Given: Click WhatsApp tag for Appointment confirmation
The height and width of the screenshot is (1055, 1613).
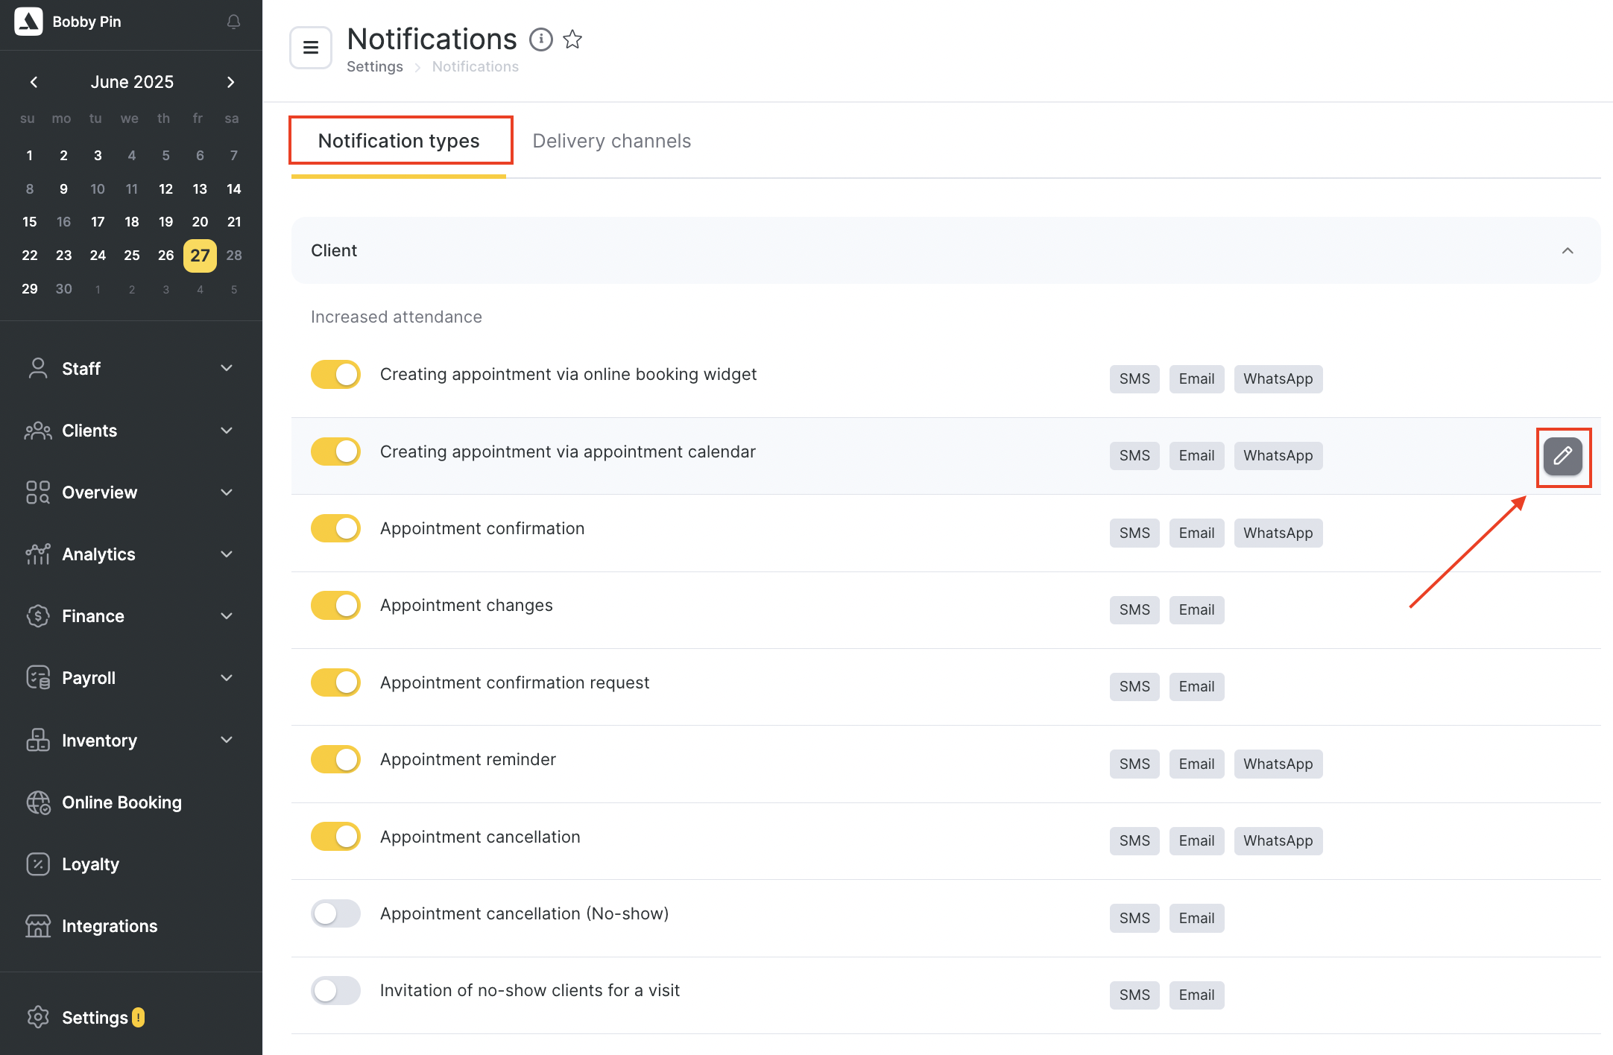Looking at the screenshot, I should (x=1278, y=533).
